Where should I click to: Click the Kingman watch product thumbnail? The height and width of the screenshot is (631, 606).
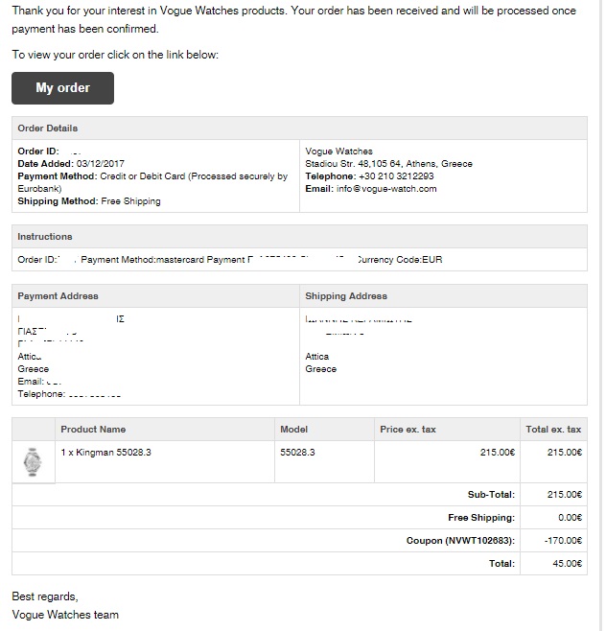pyautogui.click(x=33, y=462)
